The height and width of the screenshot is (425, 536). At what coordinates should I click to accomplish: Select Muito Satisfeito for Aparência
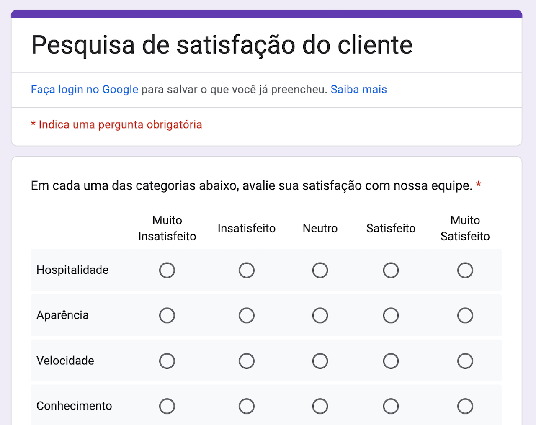pyautogui.click(x=465, y=316)
